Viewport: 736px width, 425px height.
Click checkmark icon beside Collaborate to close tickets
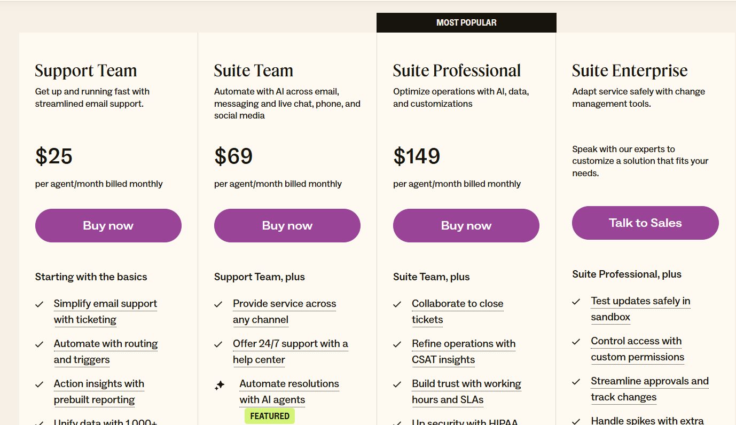[397, 304]
